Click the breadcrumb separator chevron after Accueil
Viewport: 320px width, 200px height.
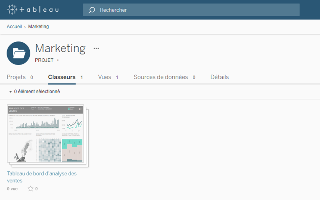click(x=26, y=27)
